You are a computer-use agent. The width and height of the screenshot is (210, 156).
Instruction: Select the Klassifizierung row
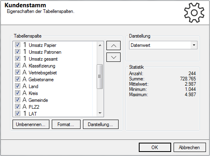point(54,65)
